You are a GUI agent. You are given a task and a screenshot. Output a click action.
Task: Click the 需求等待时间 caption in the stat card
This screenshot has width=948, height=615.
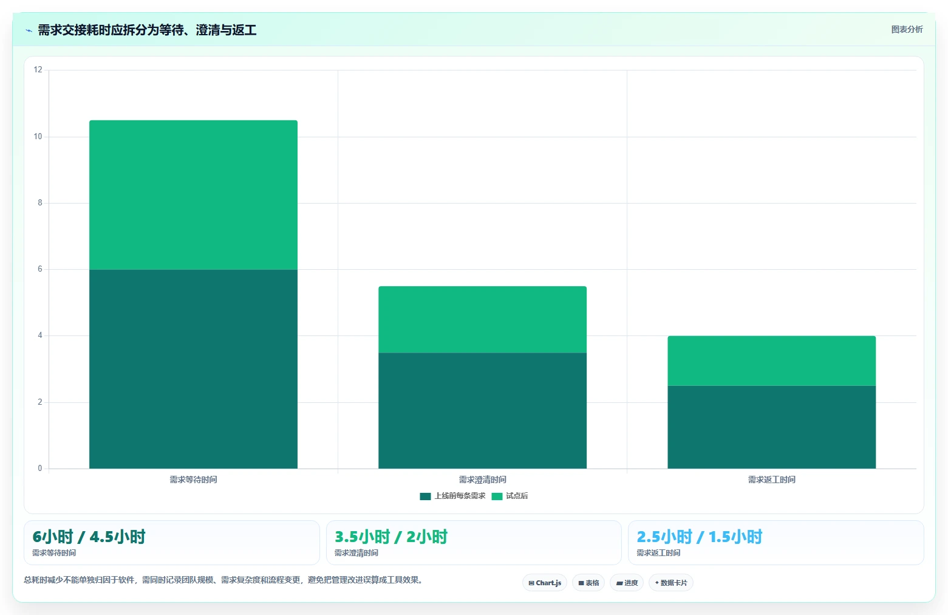(54, 553)
